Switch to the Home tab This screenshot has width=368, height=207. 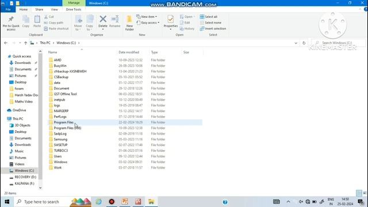[x=23, y=9]
